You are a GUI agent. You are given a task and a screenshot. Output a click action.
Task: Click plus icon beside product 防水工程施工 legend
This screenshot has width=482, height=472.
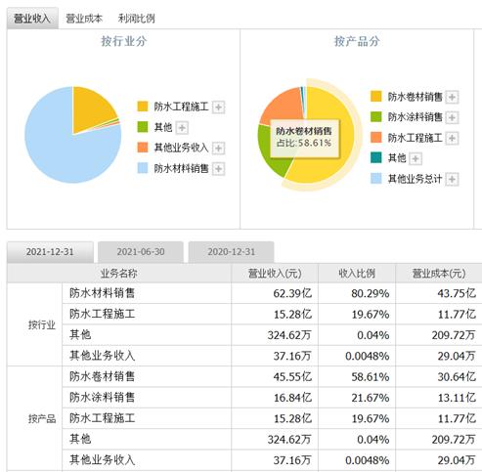(452, 138)
